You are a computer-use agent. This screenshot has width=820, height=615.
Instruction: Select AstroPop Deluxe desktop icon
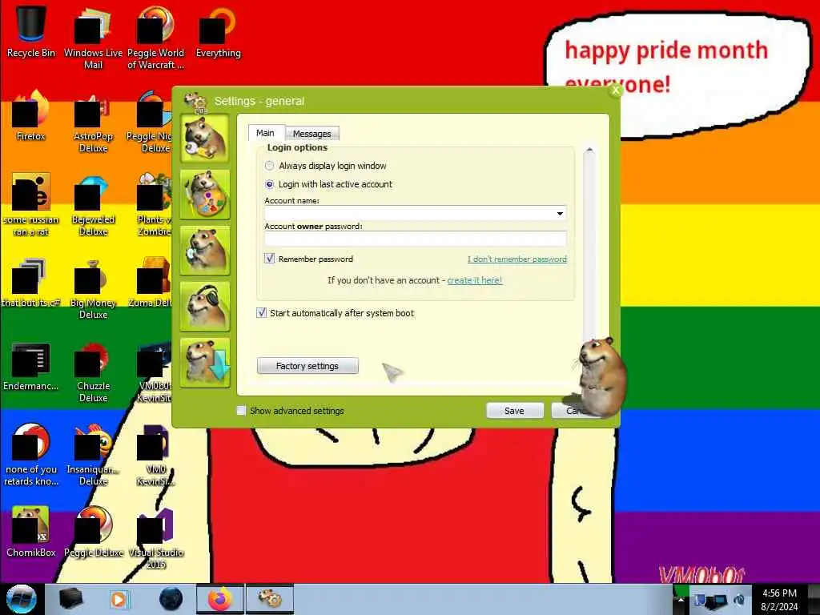coord(93,122)
